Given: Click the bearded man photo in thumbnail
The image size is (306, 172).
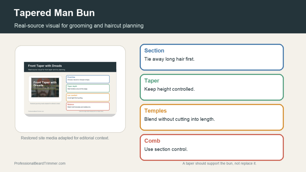Looking at the screenshot, I should (45, 87).
